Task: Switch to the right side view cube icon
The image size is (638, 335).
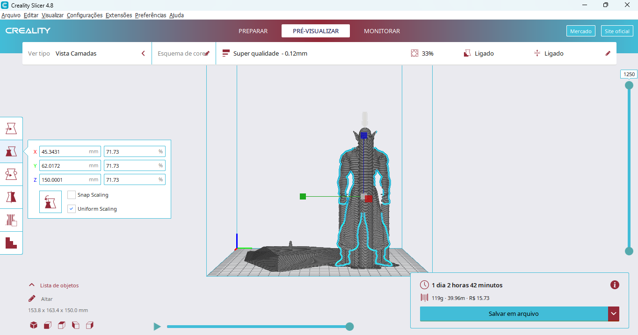Action: (90, 325)
